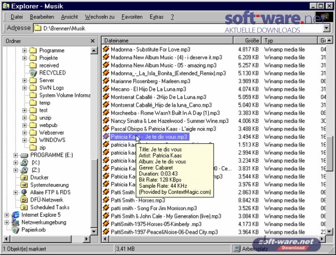The width and height of the screenshot is (336, 255).
Task: Select the received folder in tree
Action: (49, 65)
